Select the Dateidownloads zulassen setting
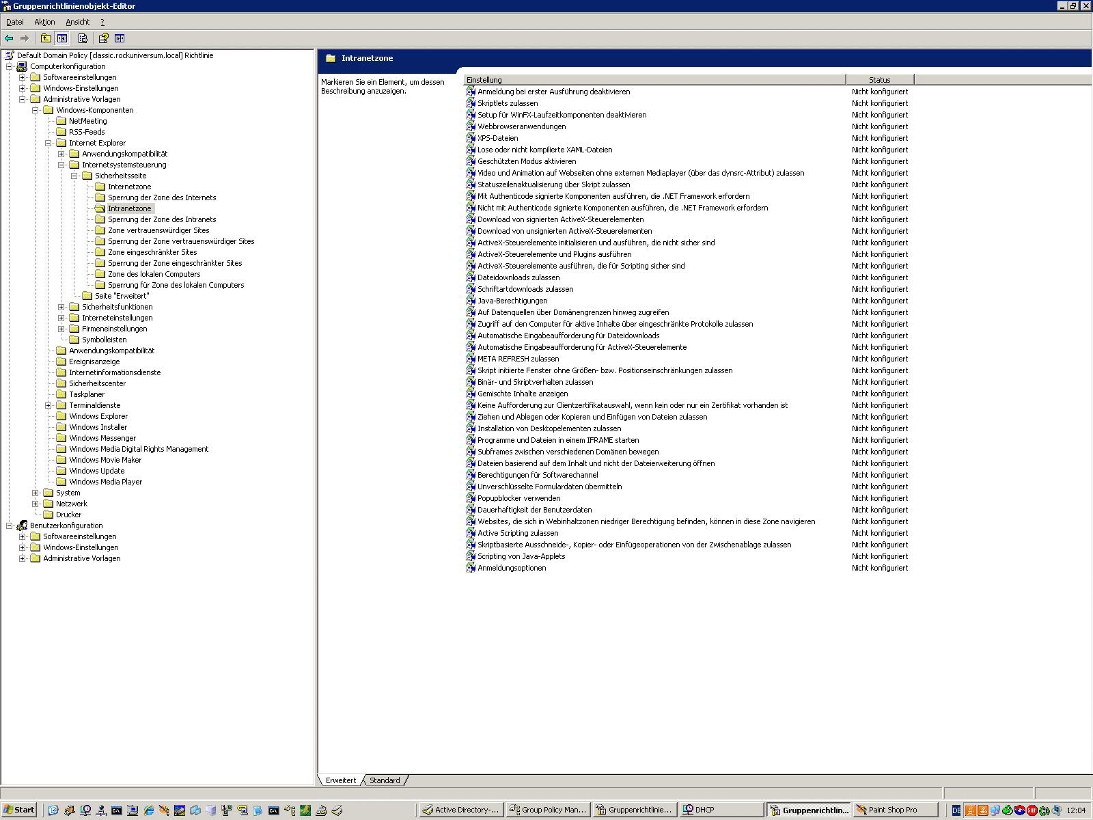The width and height of the screenshot is (1093, 820). click(x=518, y=277)
